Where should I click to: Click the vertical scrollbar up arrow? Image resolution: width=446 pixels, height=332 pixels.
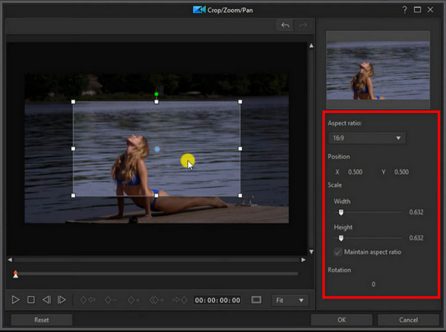coord(311,45)
